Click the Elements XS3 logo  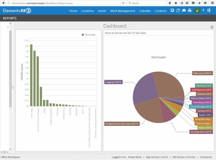click(x=17, y=11)
